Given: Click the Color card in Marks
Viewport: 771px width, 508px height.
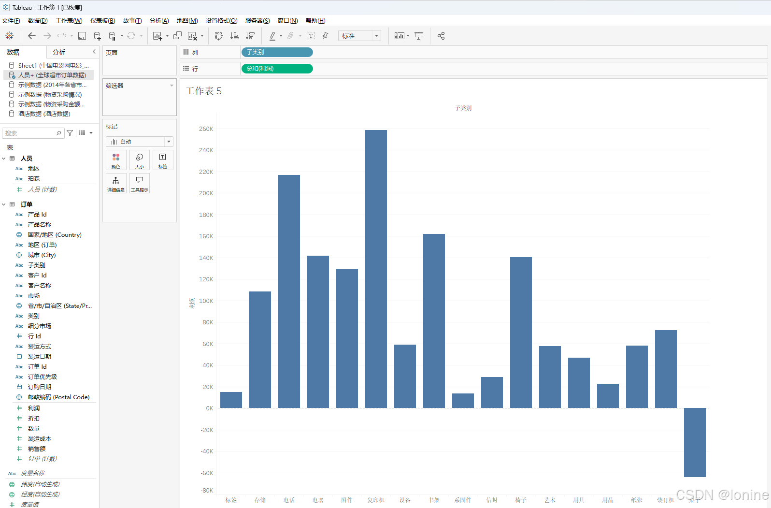Looking at the screenshot, I should point(116,160).
